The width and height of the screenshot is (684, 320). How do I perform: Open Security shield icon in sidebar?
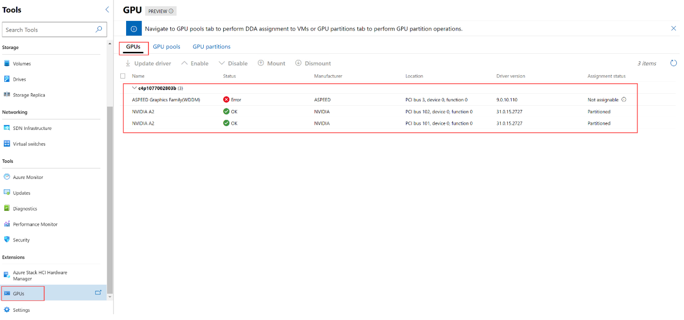pos(7,240)
